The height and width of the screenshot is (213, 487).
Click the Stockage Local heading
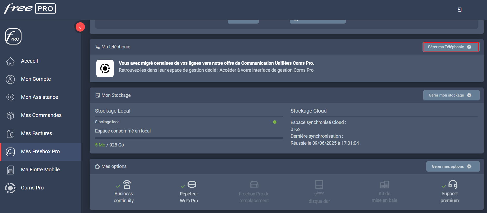coord(113,111)
